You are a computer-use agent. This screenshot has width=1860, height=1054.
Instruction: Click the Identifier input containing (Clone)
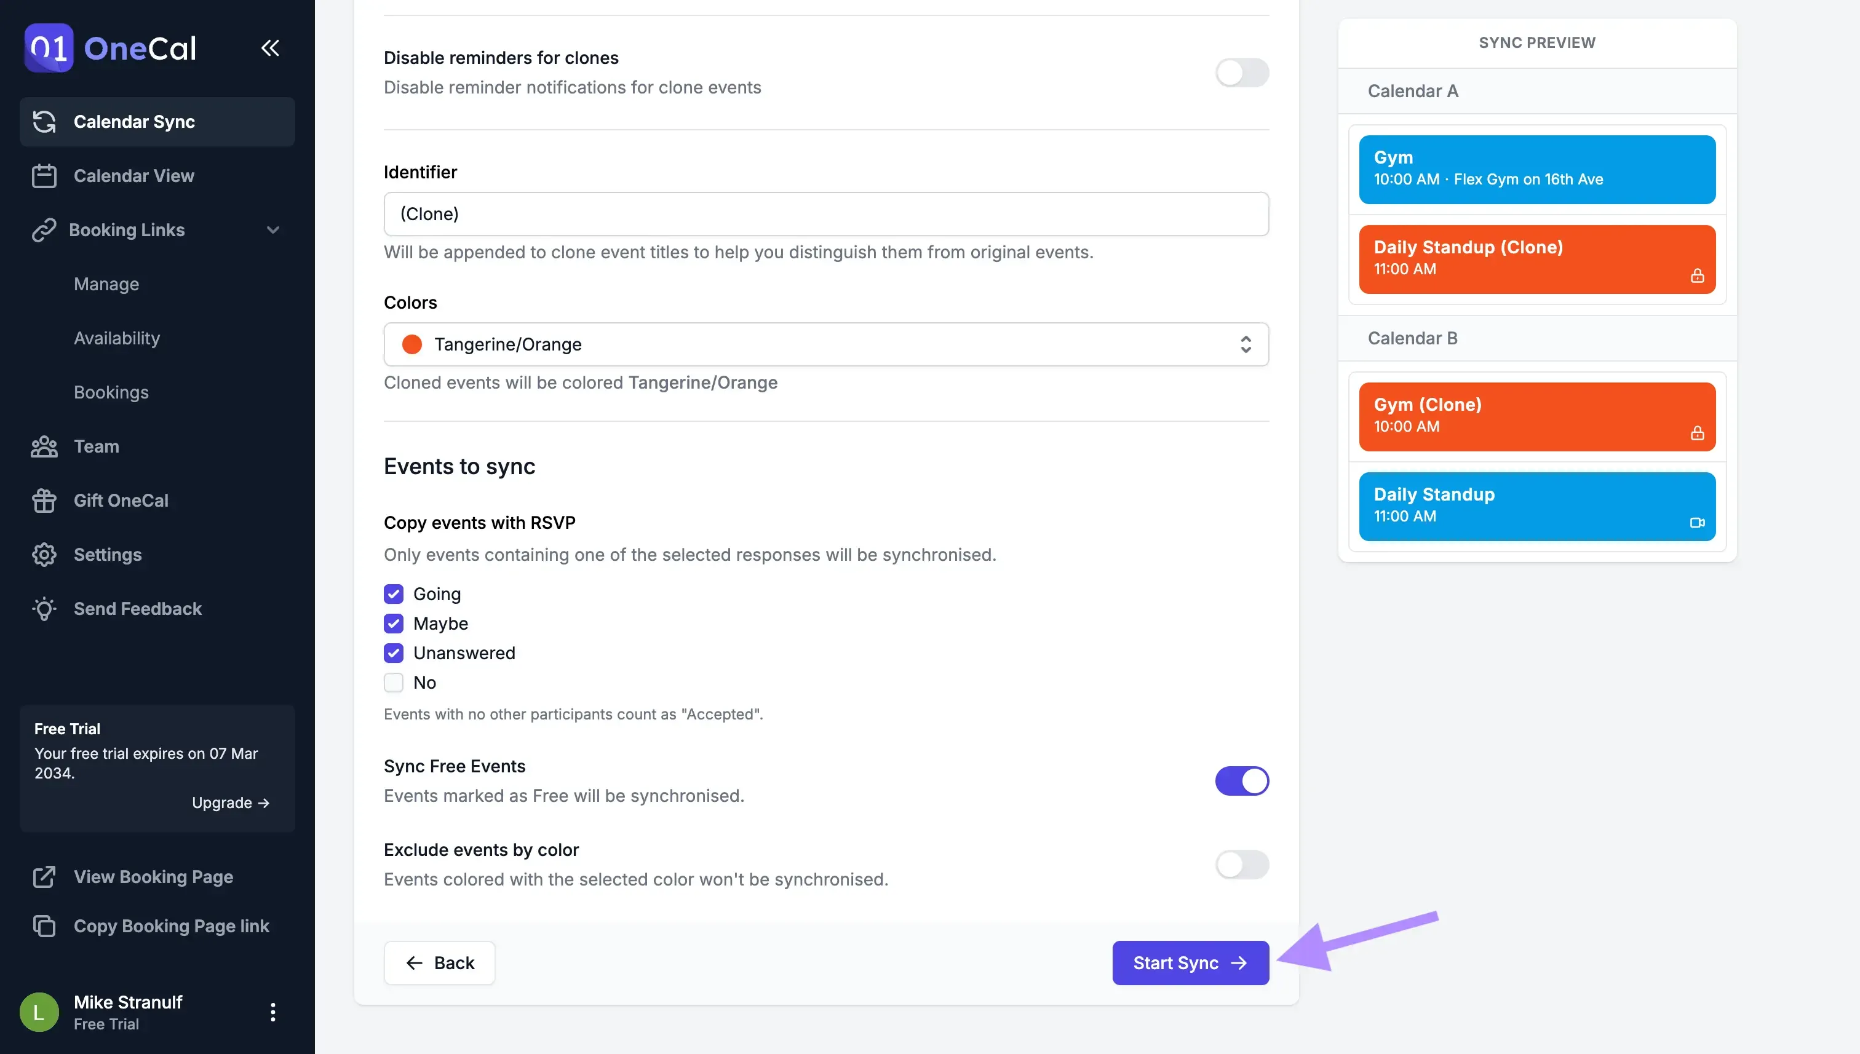pyautogui.click(x=825, y=213)
